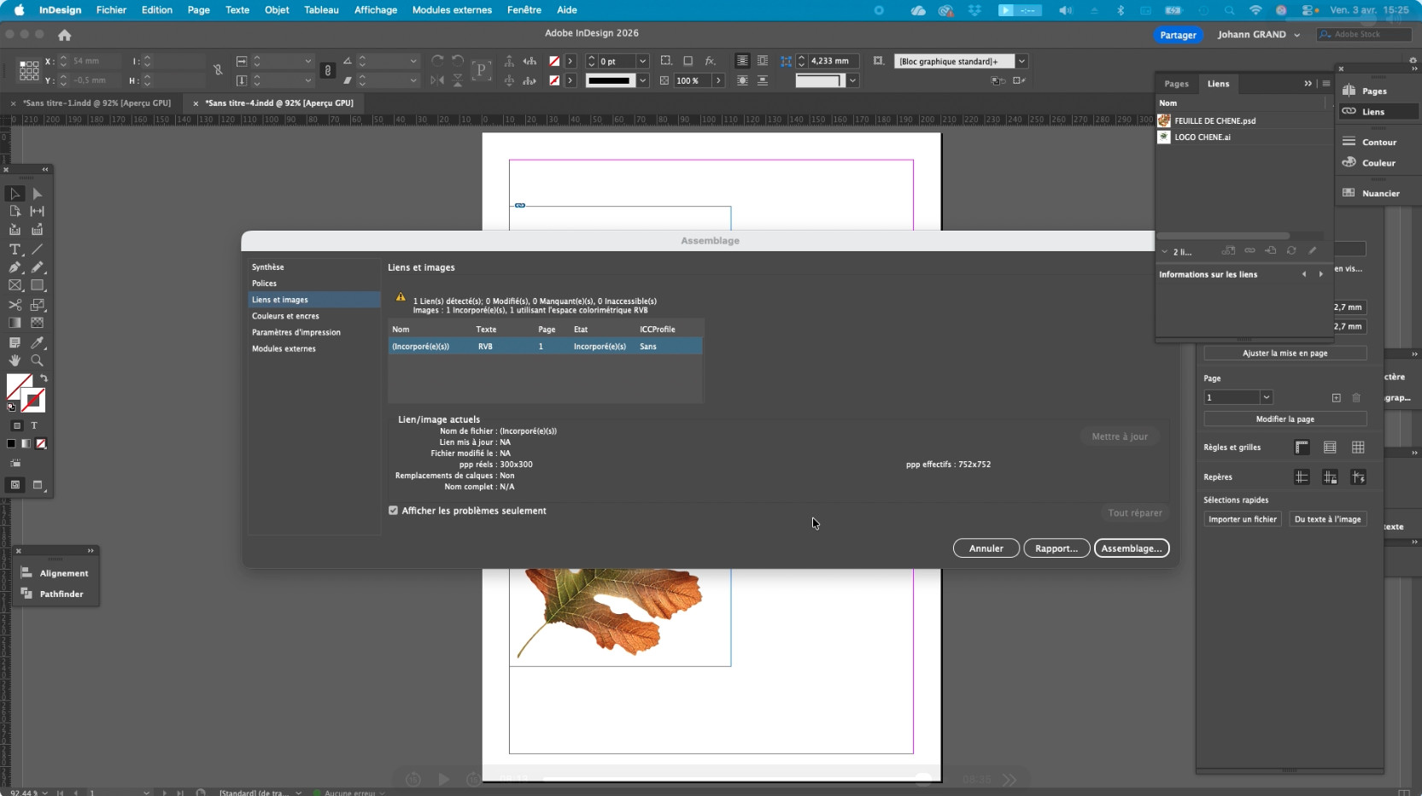Select the Type (text) tool

[x=15, y=249]
